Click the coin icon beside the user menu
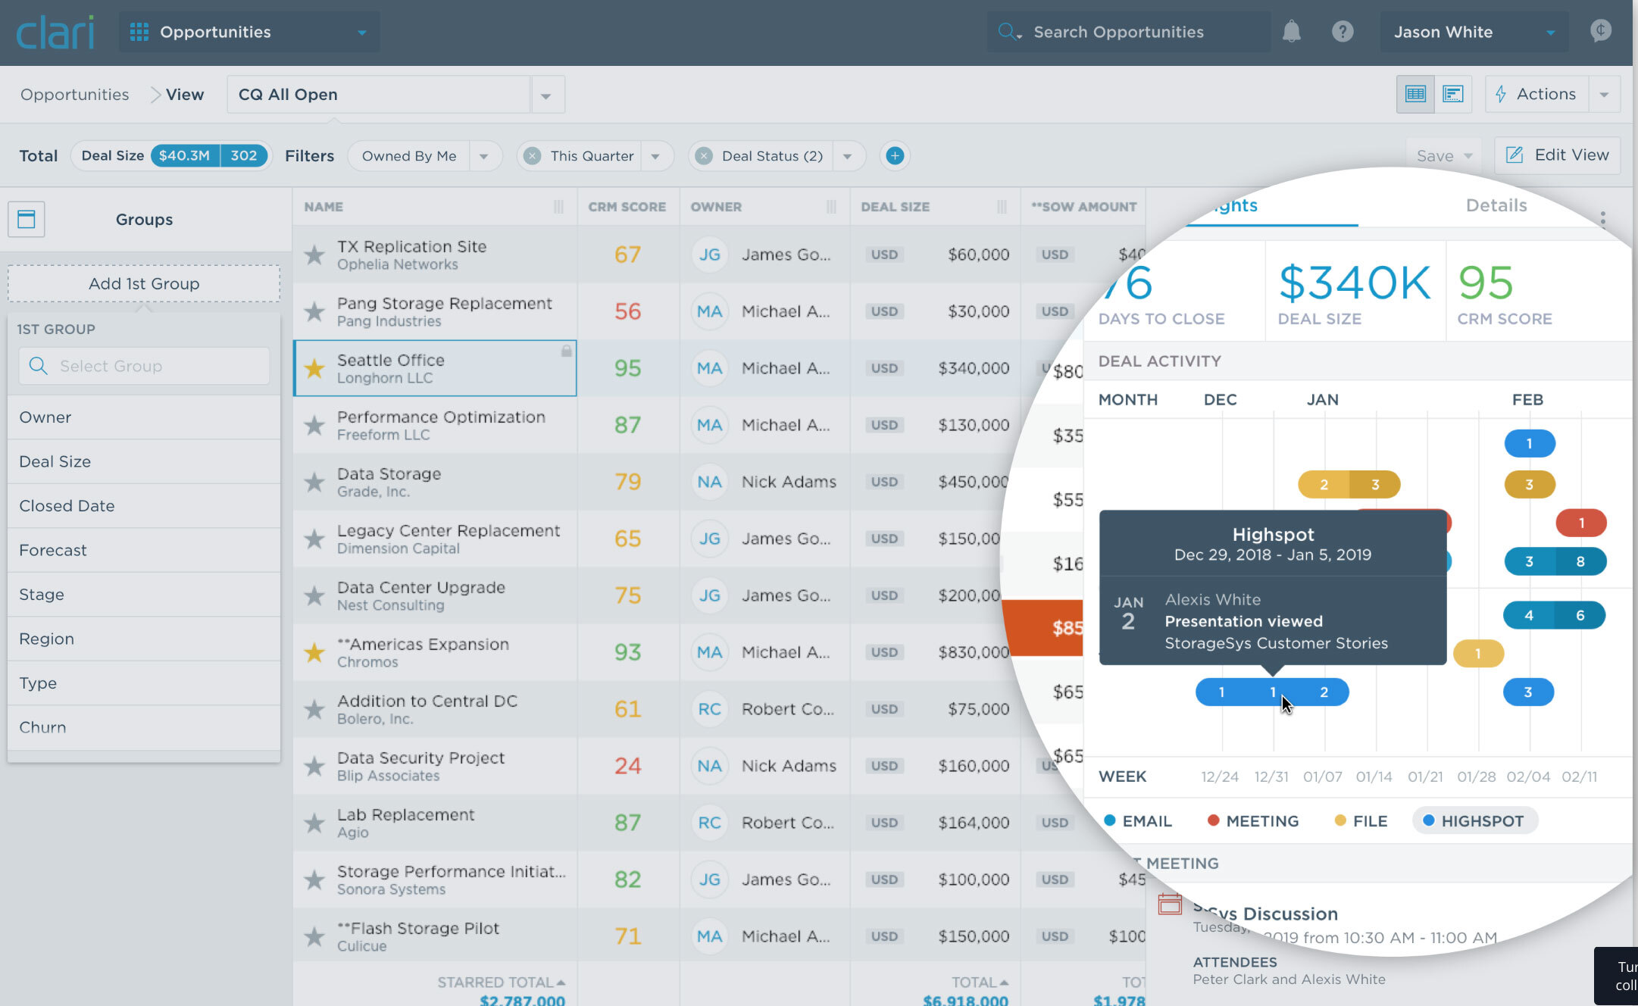Image resolution: width=1638 pixels, height=1006 pixels. tap(1600, 31)
